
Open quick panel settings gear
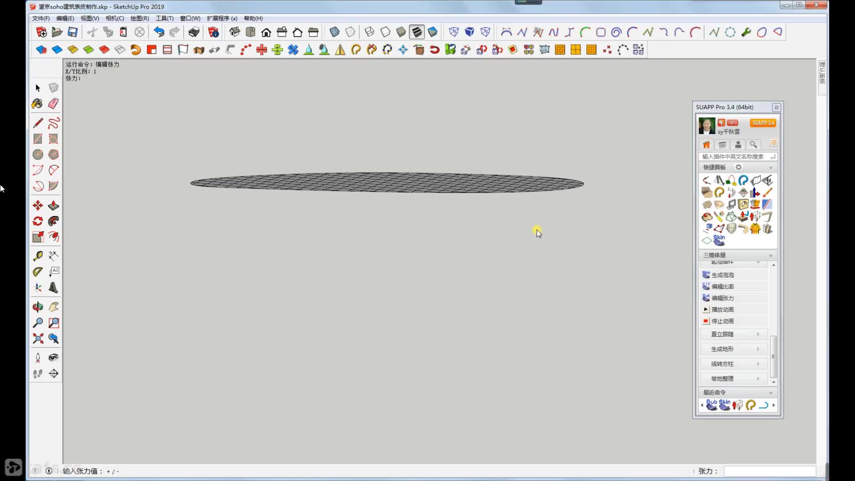(x=738, y=167)
